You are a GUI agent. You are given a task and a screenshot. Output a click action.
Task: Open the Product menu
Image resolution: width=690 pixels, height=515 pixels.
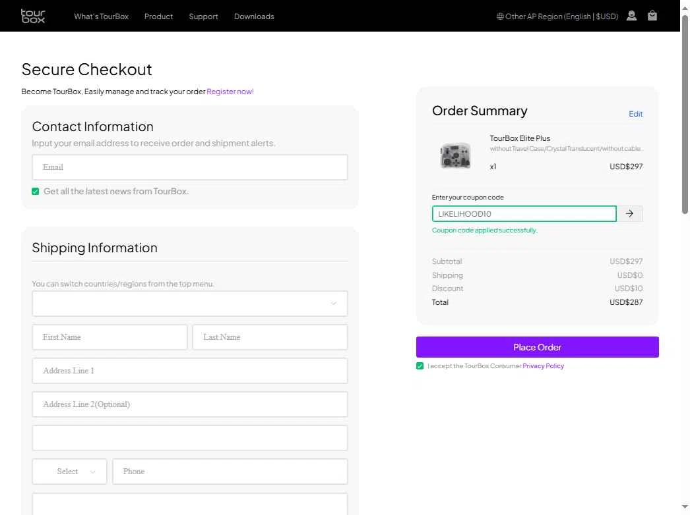(x=158, y=16)
